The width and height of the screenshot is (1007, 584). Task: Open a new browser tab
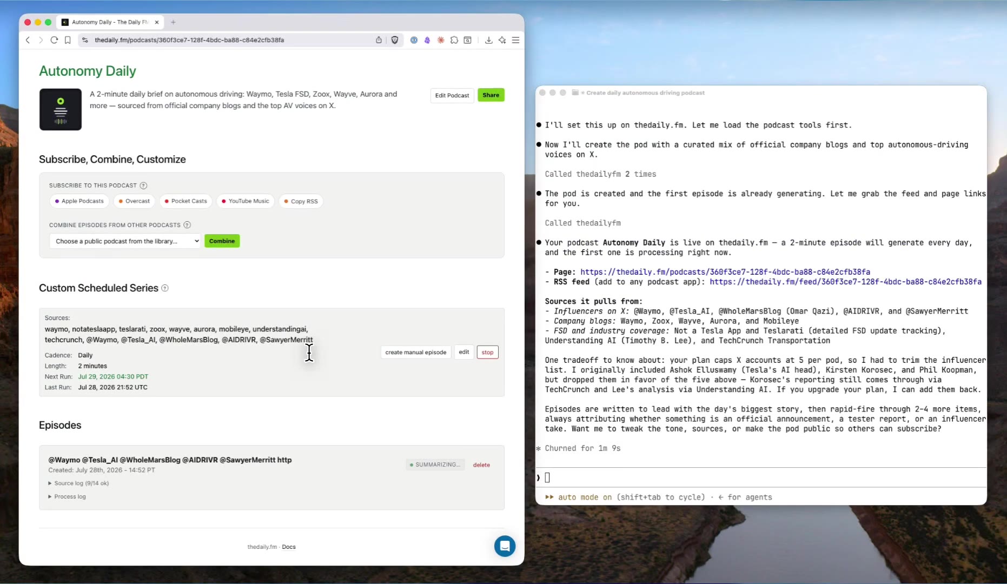173,22
